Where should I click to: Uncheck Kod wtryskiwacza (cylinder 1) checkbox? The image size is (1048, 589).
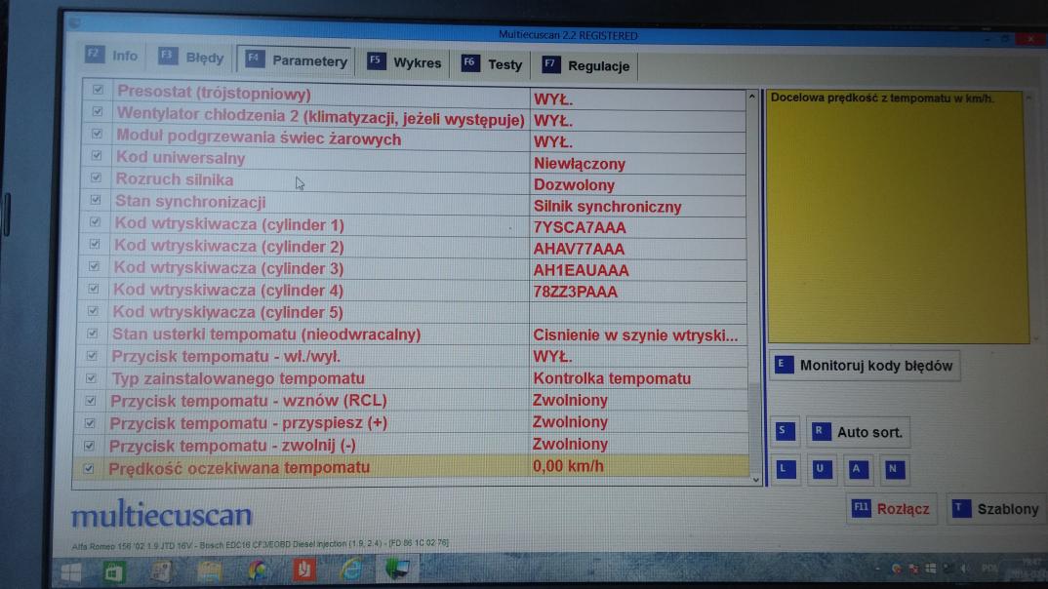[x=95, y=221]
